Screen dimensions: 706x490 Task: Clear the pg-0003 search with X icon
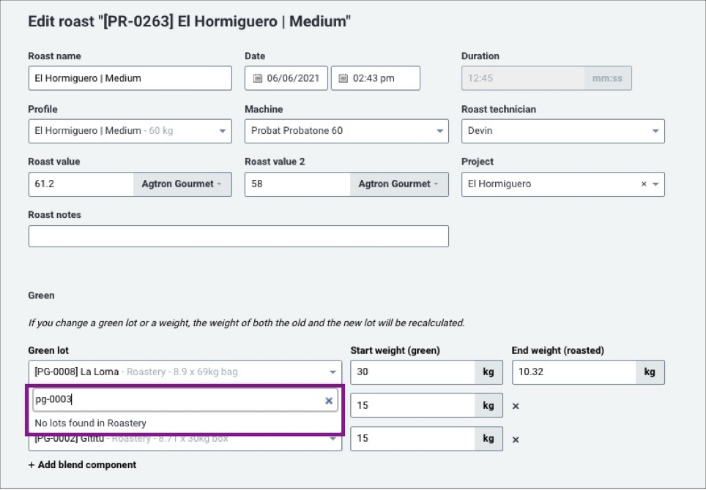coord(329,401)
